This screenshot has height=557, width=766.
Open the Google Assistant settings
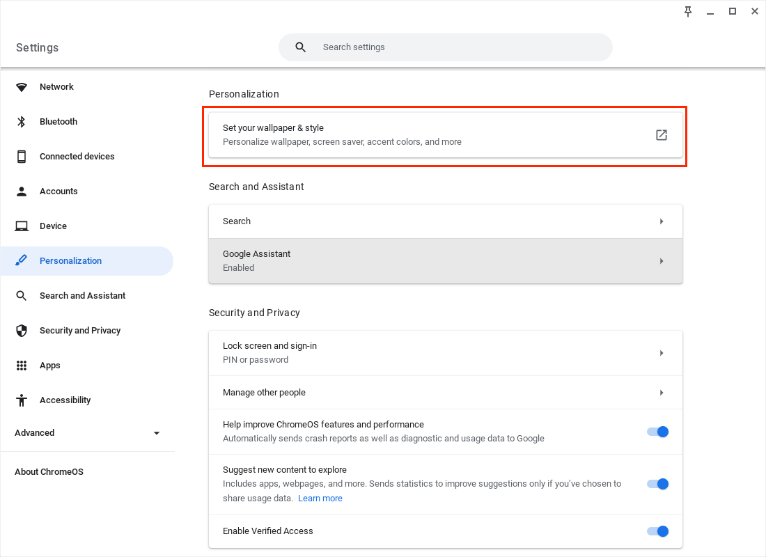446,260
